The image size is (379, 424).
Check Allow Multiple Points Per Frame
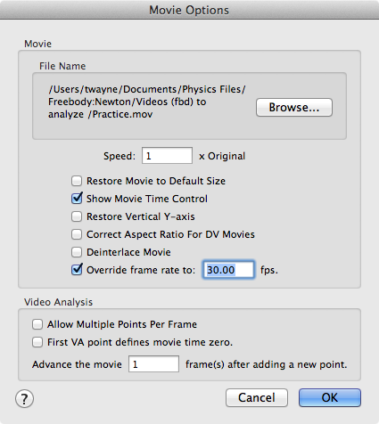click(x=37, y=324)
